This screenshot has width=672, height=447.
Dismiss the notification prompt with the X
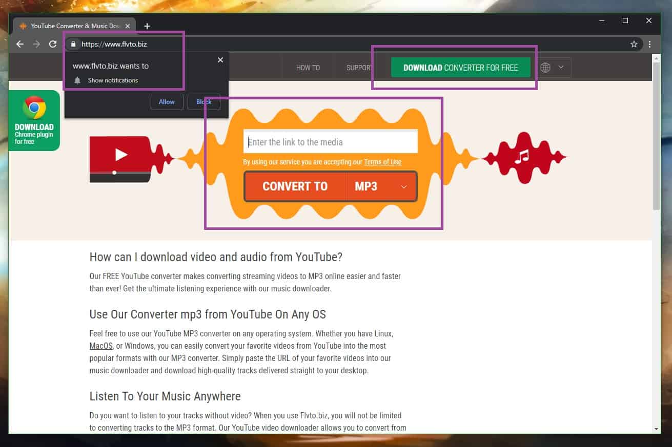click(x=220, y=60)
